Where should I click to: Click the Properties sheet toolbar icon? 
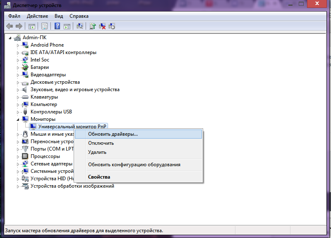click(x=44, y=26)
